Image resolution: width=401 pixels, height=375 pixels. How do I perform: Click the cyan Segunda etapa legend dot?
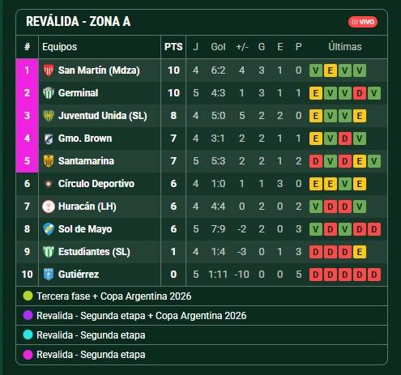[x=28, y=335]
